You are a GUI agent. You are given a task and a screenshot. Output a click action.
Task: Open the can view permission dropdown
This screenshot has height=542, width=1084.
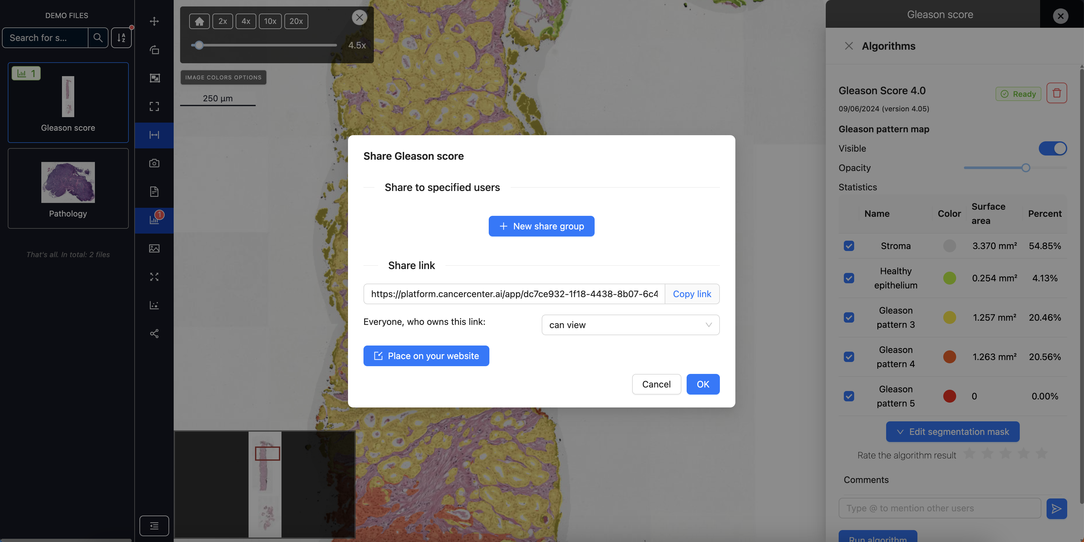point(630,325)
